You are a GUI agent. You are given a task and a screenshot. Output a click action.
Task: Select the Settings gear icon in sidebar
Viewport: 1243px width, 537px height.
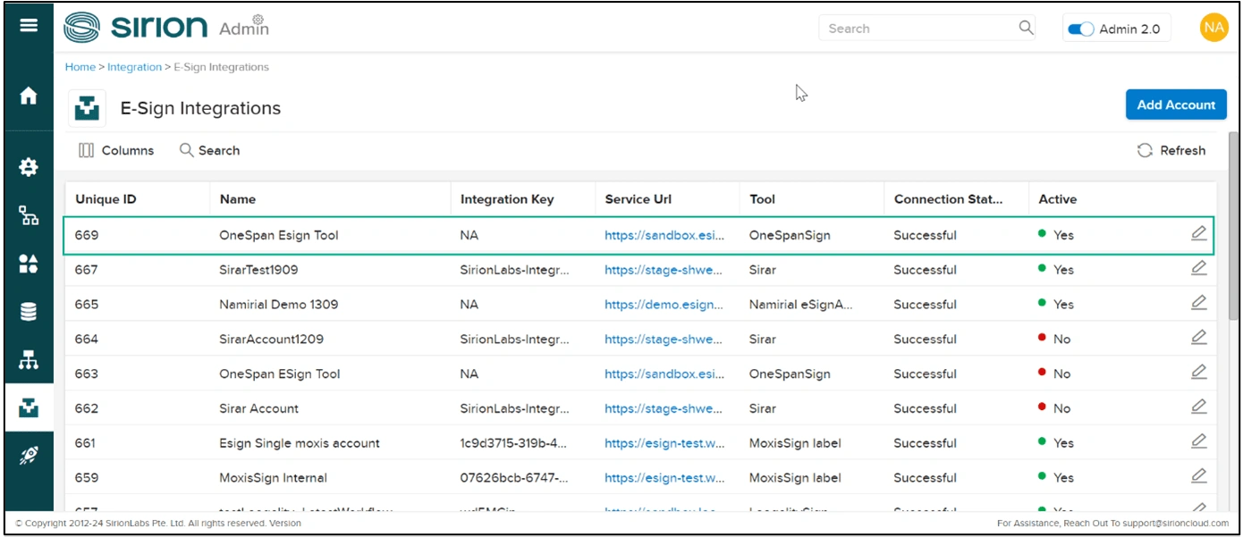tap(28, 167)
